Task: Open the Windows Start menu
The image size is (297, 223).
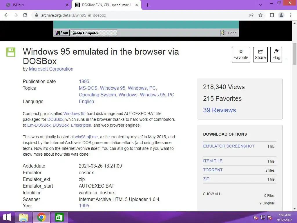Action: point(7,217)
